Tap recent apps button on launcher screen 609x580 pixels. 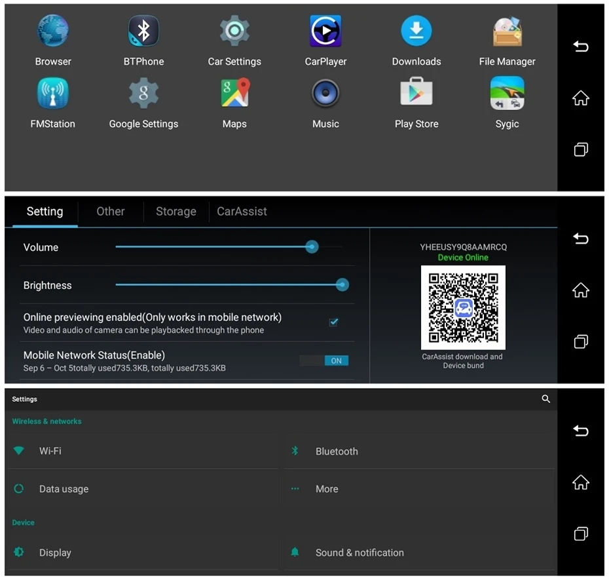tap(581, 149)
